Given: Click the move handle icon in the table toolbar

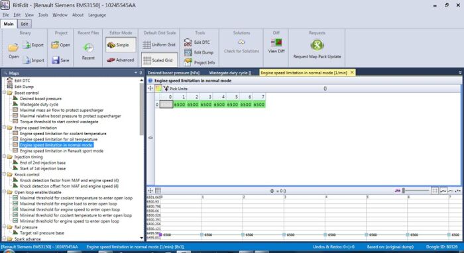Looking at the screenshot, I should [150, 88].
